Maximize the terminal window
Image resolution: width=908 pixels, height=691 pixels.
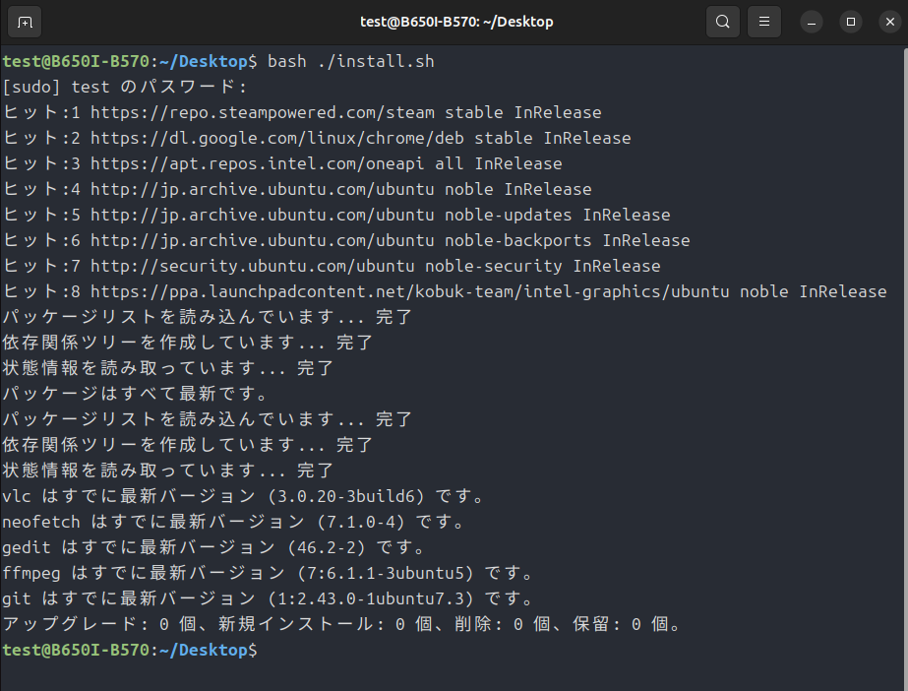[851, 22]
